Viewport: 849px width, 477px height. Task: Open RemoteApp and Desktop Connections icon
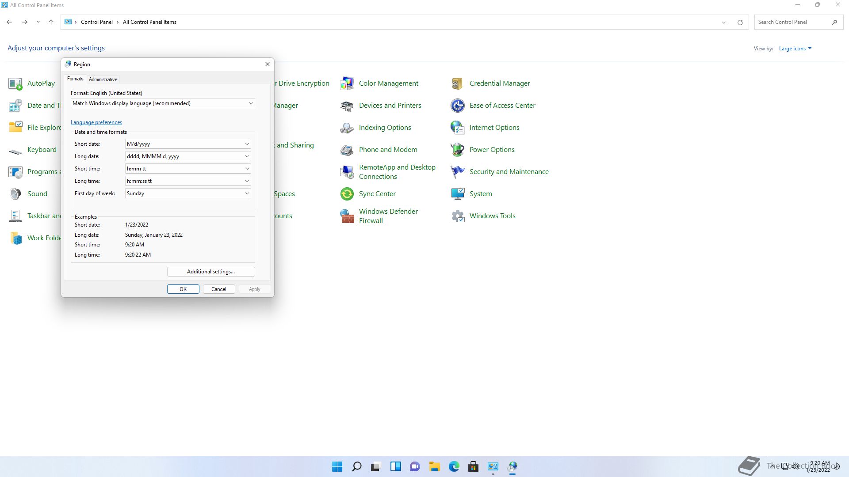(x=347, y=172)
